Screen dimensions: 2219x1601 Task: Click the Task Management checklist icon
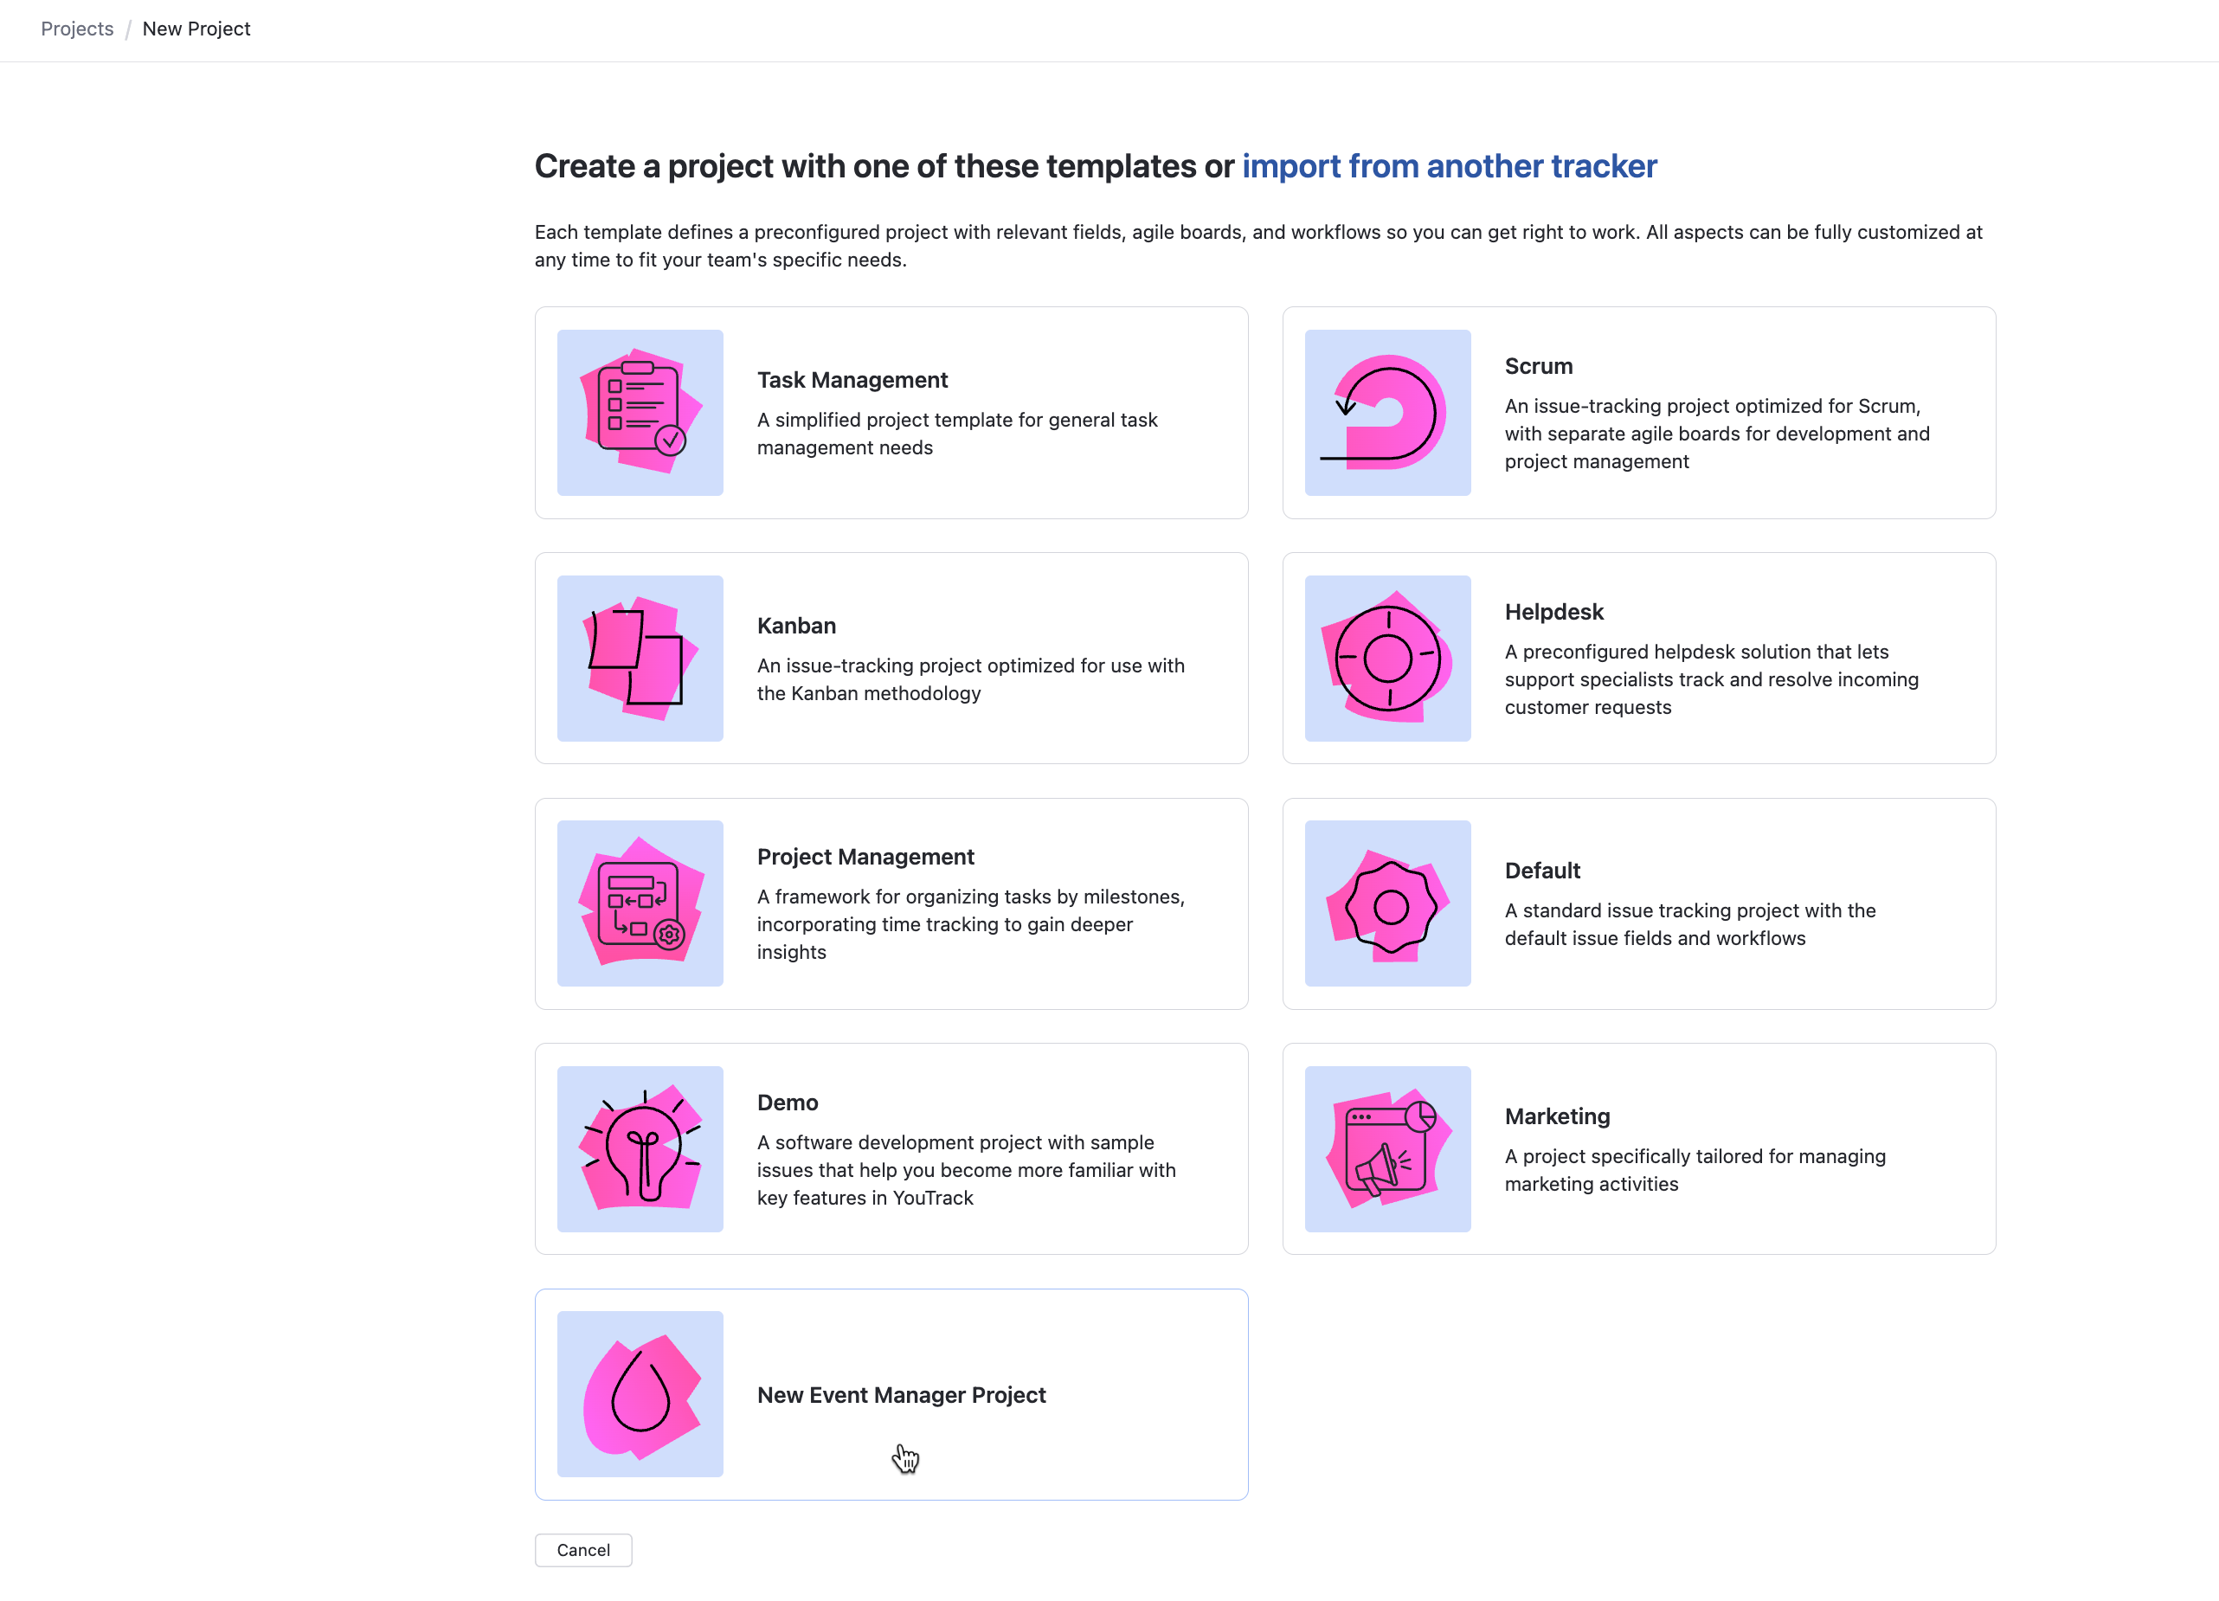click(x=639, y=413)
